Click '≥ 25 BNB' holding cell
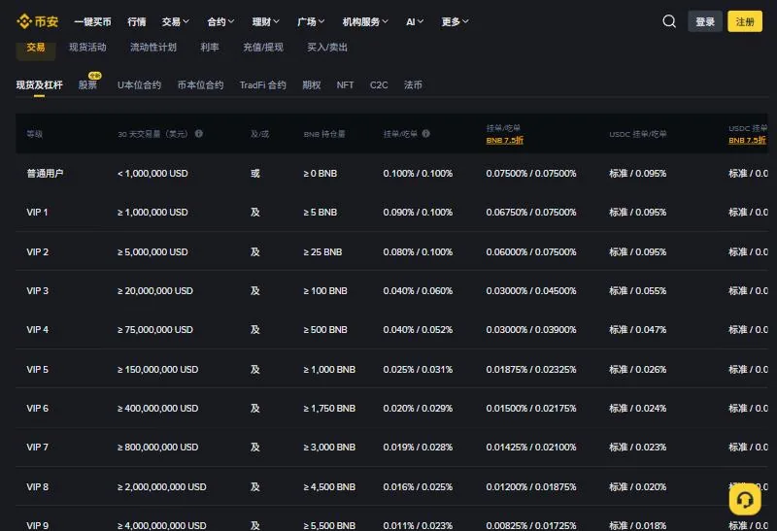The height and width of the screenshot is (531, 777). [322, 252]
